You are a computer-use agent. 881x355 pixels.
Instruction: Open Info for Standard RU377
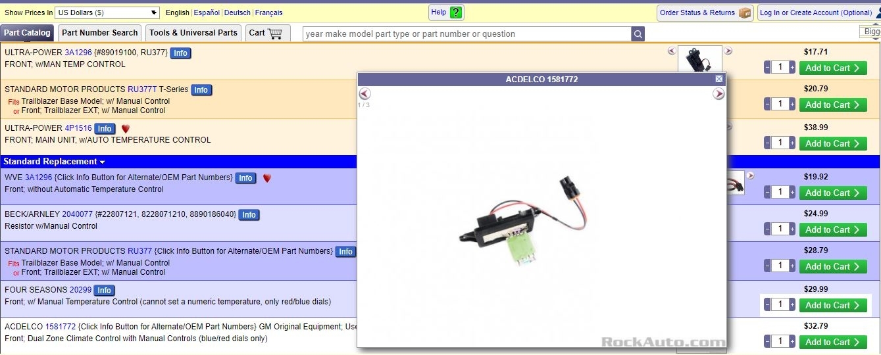pos(345,252)
